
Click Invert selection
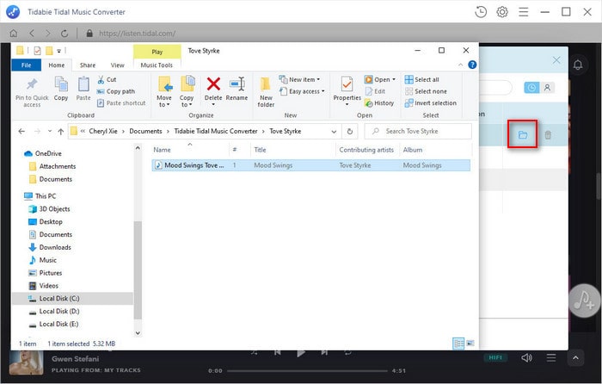coord(430,103)
